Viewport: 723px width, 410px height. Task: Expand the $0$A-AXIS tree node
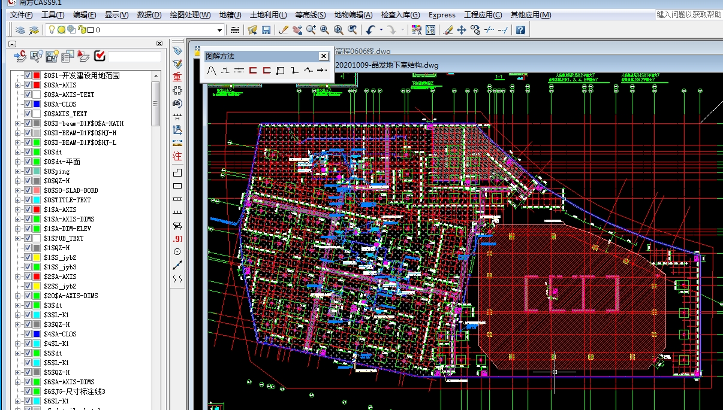[18, 85]
